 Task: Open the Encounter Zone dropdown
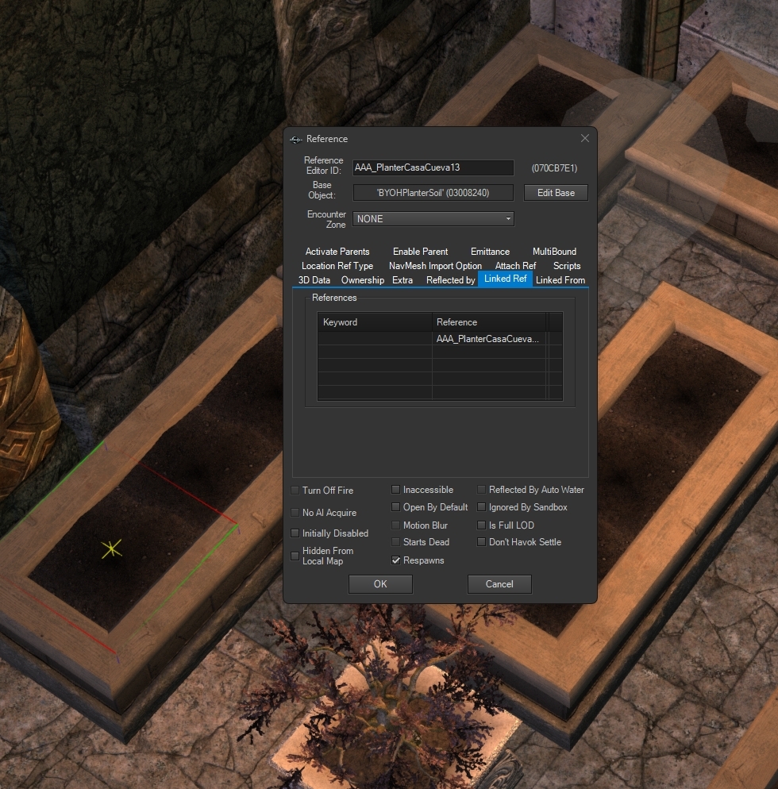[x=433, y=219]
